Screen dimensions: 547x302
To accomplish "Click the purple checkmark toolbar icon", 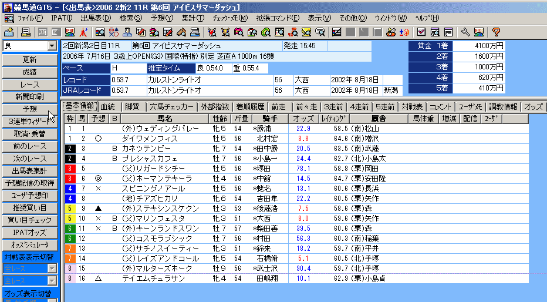I will [421, 32].
